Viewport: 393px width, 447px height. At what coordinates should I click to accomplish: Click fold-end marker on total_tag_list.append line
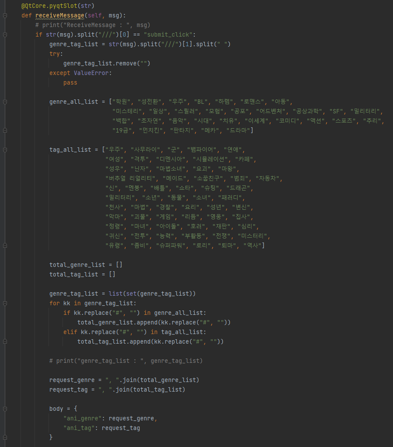tap(5, 341)
